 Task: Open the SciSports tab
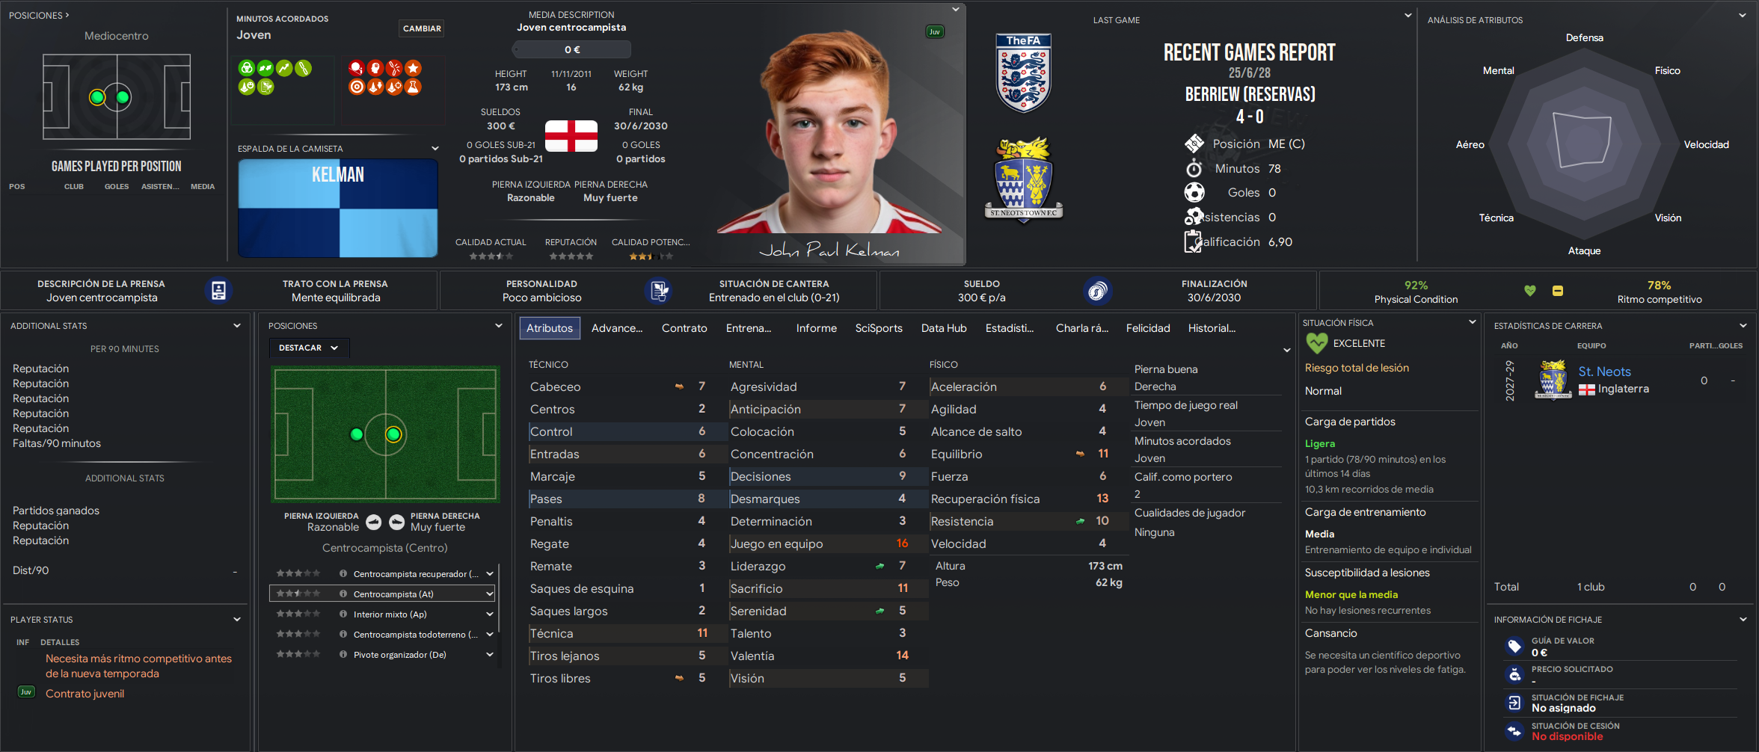879,328
